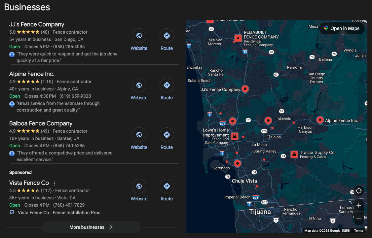Viewport: 372px width, 238px height.
Task: Select the map pin for Alpine Fence Inc.
Action: [320, 120]
